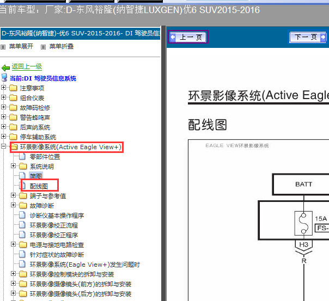Expand 环景影像控制模块的拆卸与安装 subfolder
This screenshot has height=301, width=329.
coord(13,274)
